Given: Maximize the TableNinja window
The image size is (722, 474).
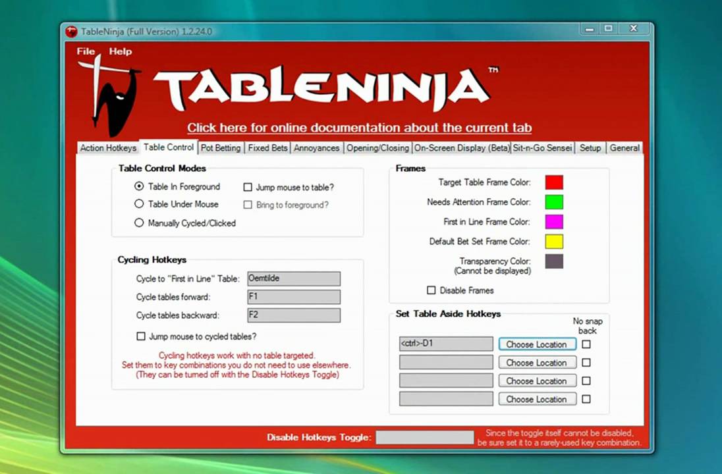Looking at the screenshot, I should 608,28.
